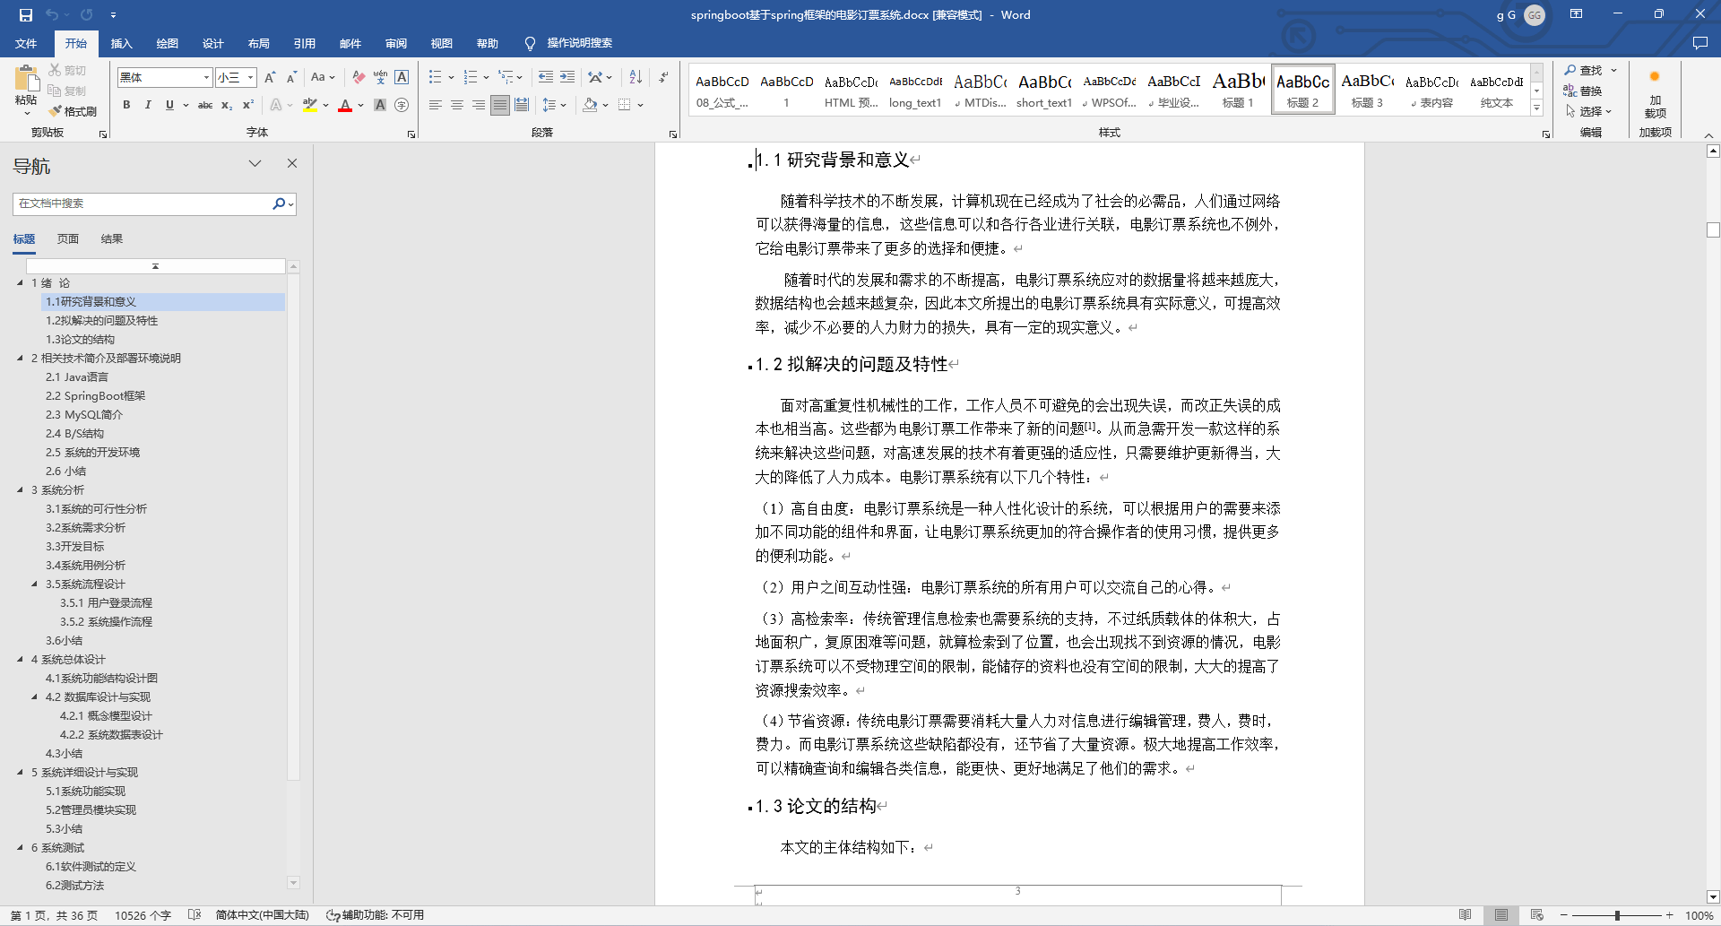The image size is (1721, 926).
Task: Switch to the 布局 ribbon tab
Action: point(258,43)
